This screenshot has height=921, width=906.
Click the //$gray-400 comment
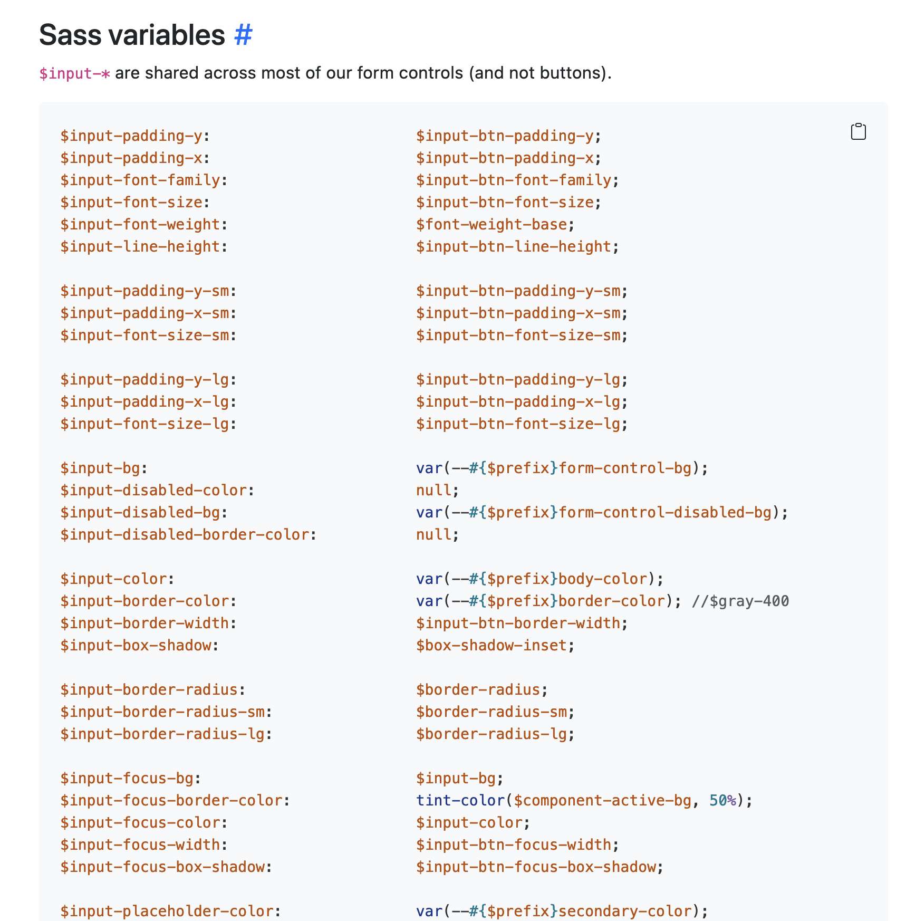click(740, 601)
